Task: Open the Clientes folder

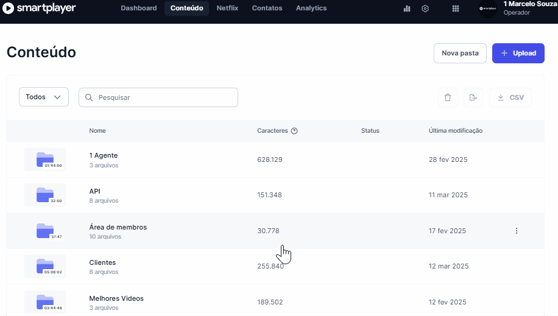Action: (x=102, y=263)
